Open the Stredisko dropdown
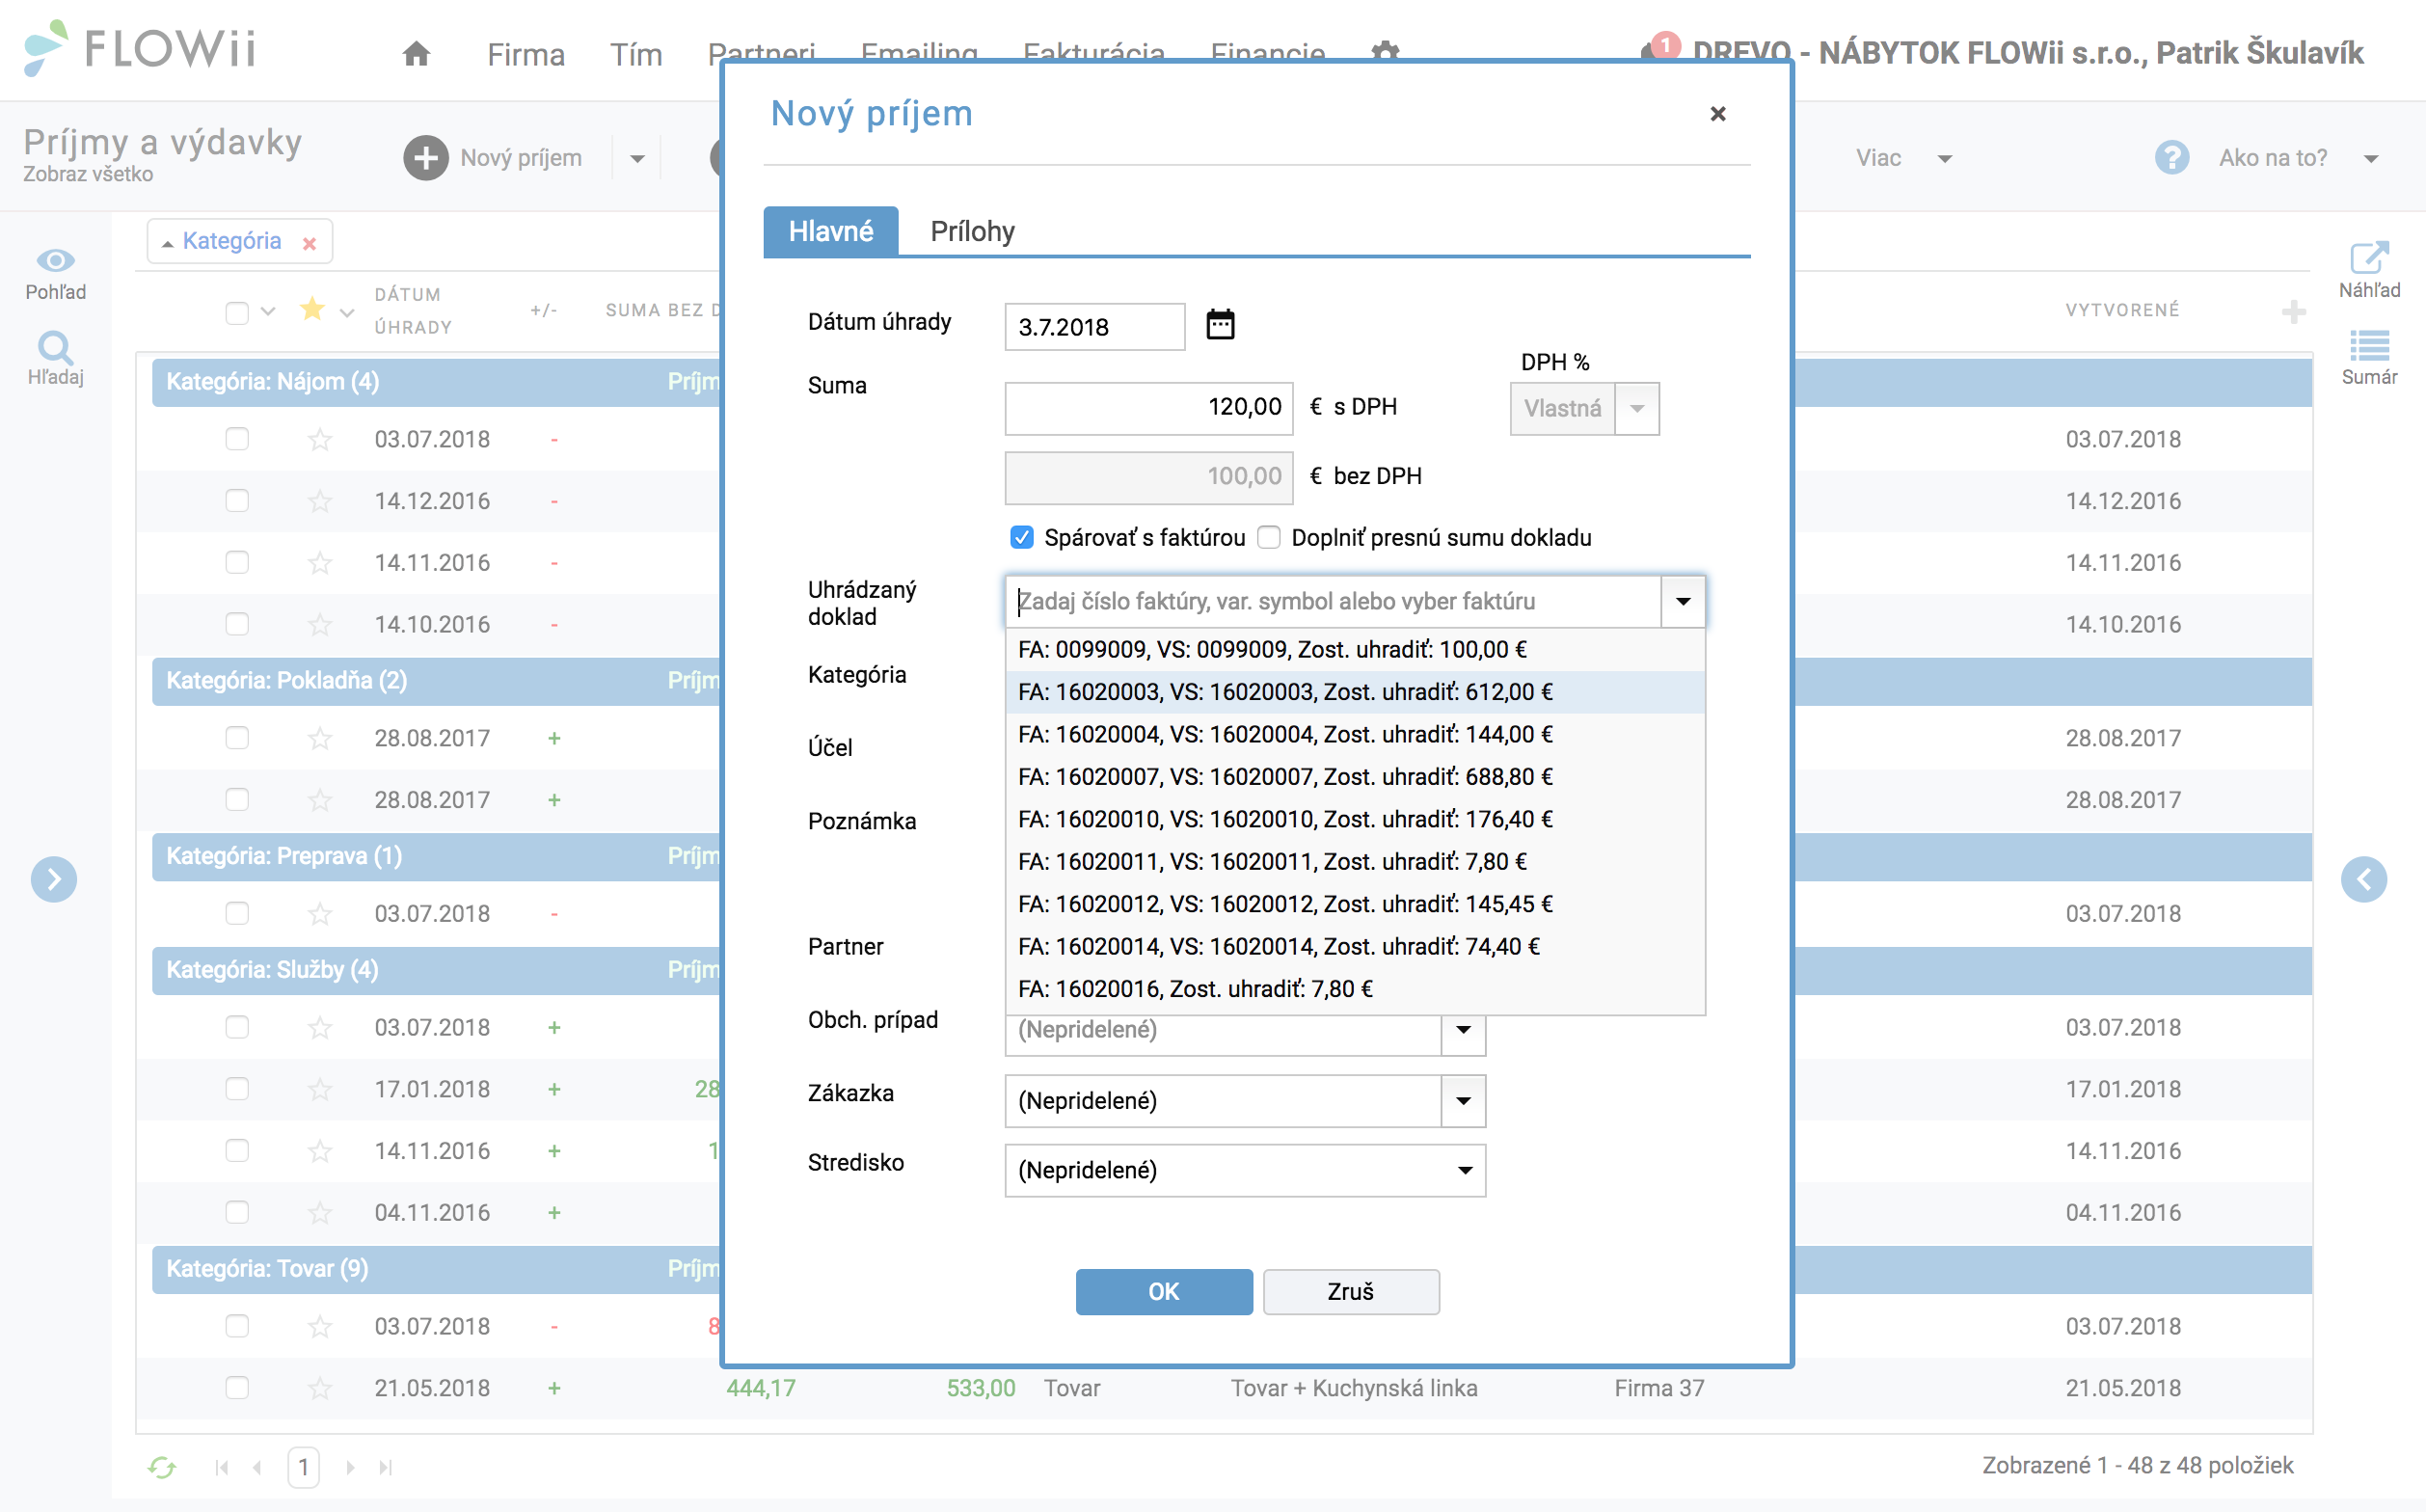The width and height of the screenshot is (2426, 1512). [1245, 1170]
